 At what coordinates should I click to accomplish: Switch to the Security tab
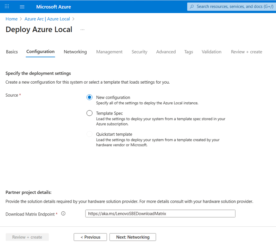[x=139, y=52]
